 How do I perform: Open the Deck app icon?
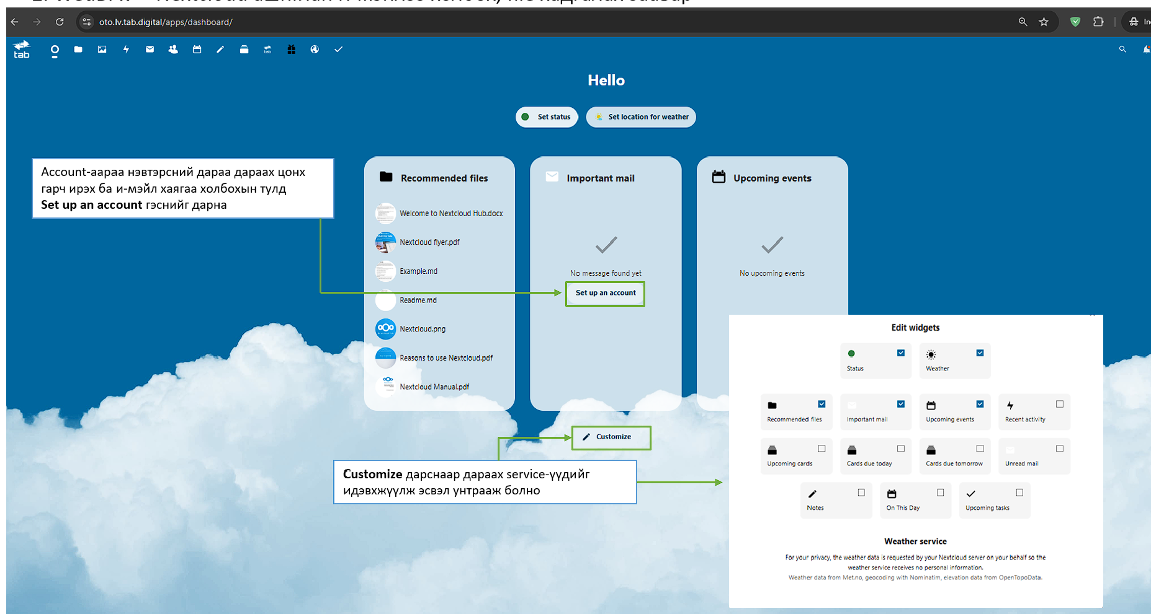point(244,50)
